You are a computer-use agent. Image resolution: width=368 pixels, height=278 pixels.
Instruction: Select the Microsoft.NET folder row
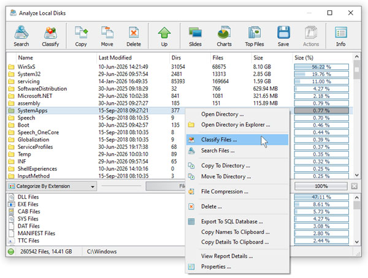(x=178, y=96)
